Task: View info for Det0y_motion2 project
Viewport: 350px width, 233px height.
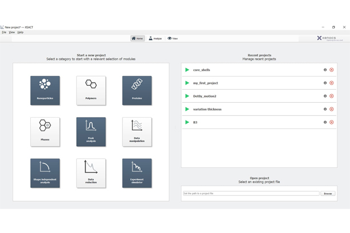Action: (325, 96)
